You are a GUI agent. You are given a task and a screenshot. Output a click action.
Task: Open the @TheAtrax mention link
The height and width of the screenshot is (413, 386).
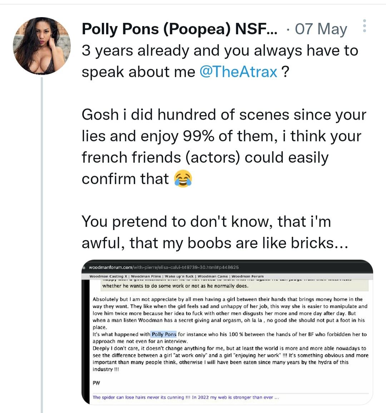tap(238, 72)
